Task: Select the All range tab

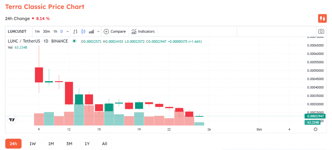Action: pos(105,144)
